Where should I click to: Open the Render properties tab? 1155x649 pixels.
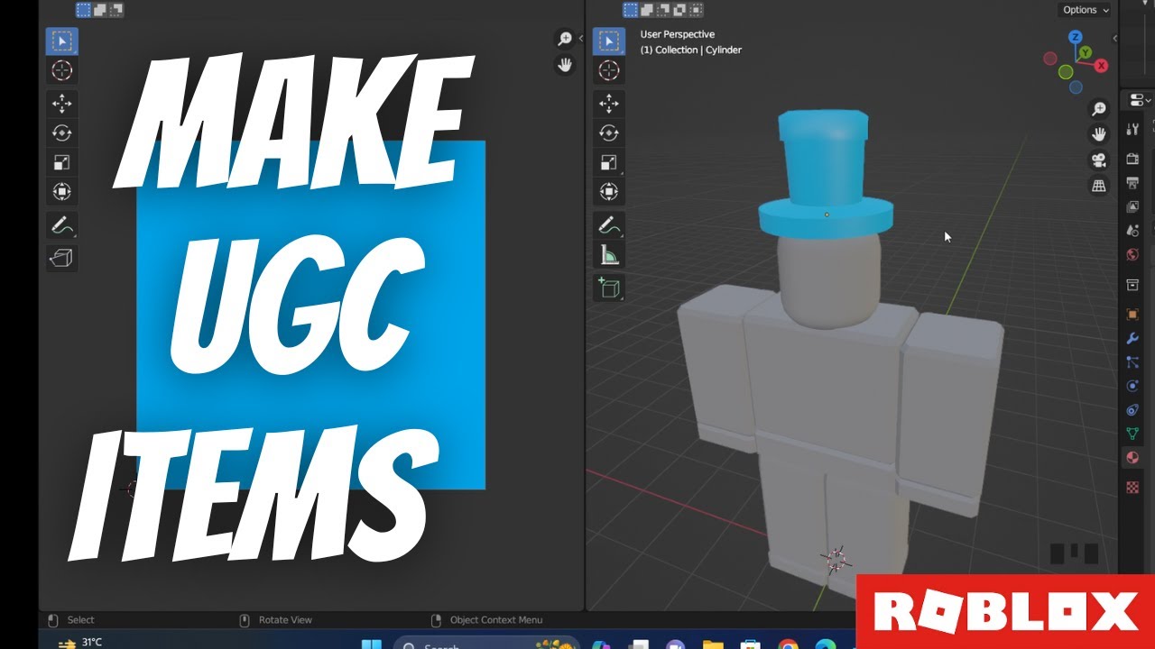pyautogui.click(x=1132, y=159)
